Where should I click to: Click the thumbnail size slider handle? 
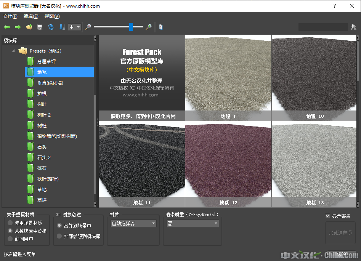(x=131, y=27)
